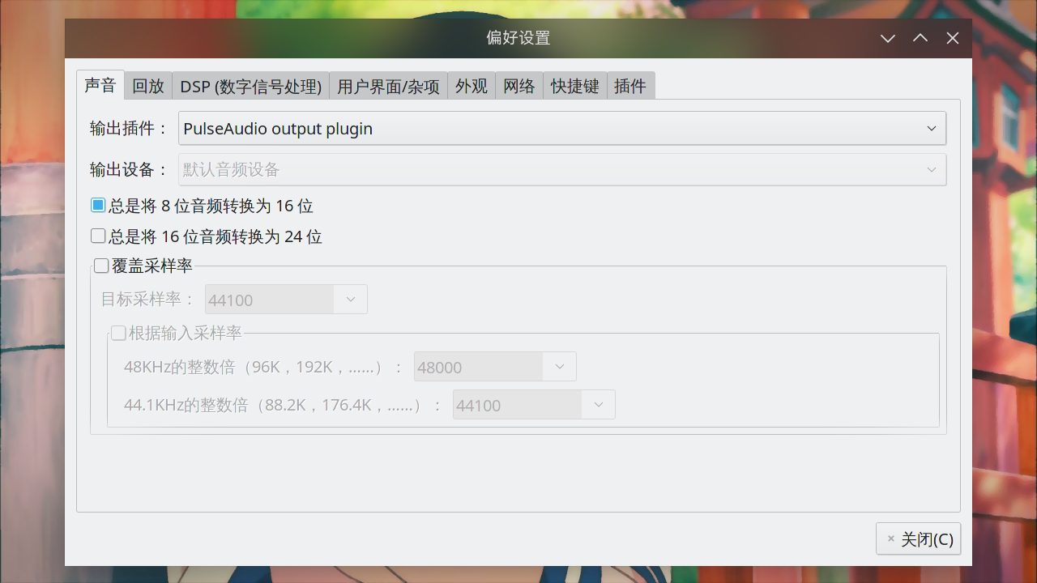
Task: Open the 48KHz multiples dropdown arrow
Action: [560, 367]
